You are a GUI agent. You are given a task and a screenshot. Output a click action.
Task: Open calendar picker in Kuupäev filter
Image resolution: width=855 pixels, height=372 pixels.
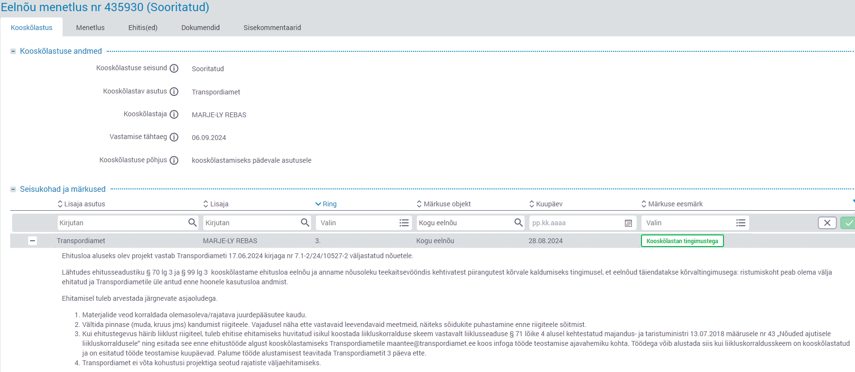click(x=628, y=223)
